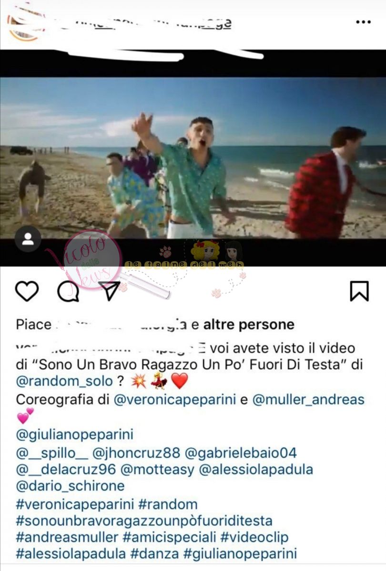Visit the @veronicapeparini profile

(x=175, y=399)
